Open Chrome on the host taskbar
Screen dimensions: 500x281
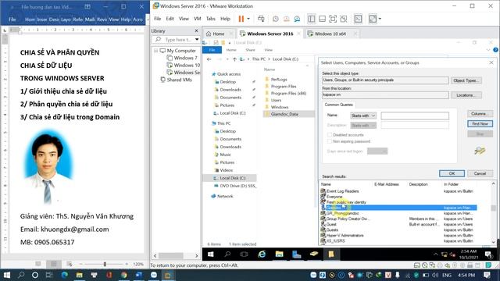tap(123, 275)
